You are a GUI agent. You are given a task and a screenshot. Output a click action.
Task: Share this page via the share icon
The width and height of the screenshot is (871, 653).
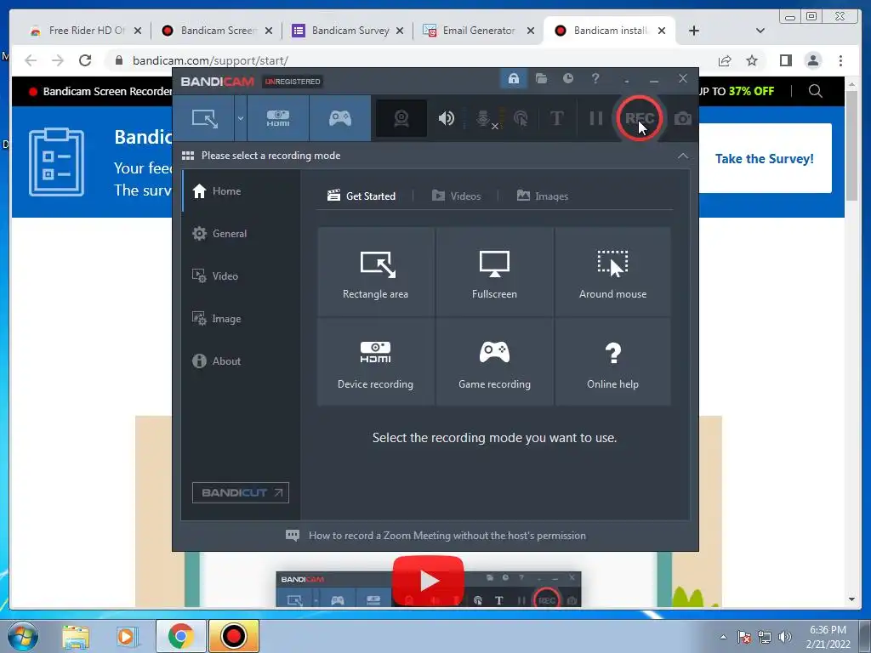(725, 60)
